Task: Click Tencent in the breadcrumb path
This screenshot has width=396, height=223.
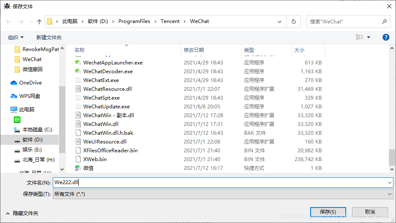Action: 170,21
